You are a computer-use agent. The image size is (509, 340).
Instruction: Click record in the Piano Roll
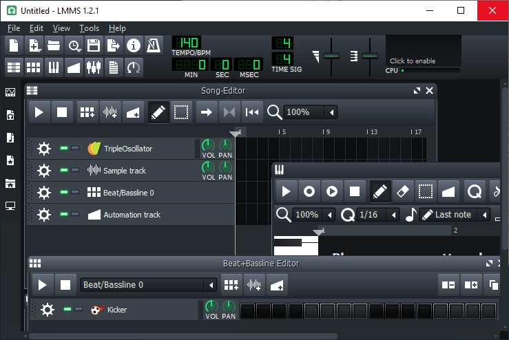pos(309,191)
